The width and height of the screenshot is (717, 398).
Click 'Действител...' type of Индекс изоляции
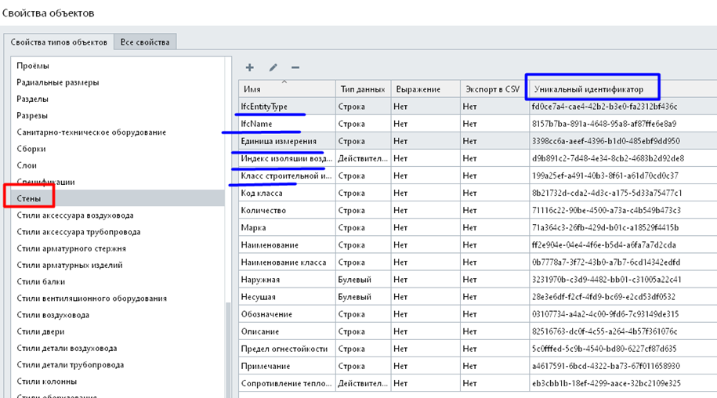pos(363,158)
